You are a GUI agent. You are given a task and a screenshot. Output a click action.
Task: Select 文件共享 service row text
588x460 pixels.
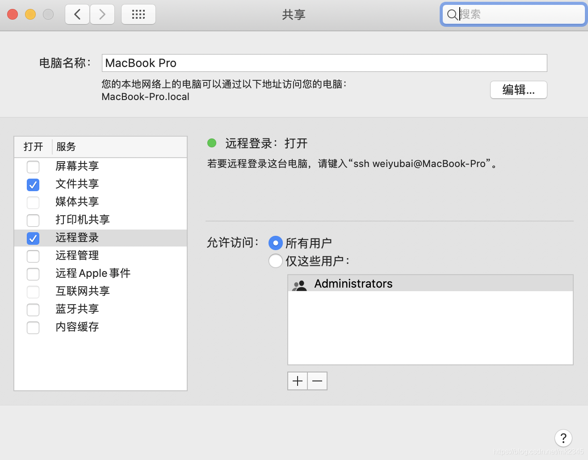tap(77, 184)
